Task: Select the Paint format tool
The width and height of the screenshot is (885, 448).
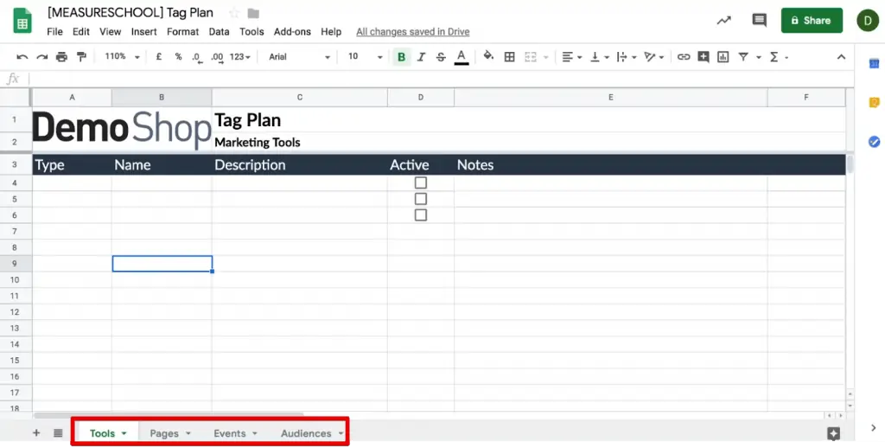Action: pos(81,56)
